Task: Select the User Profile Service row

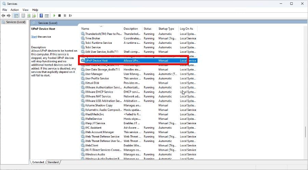Action: [x=139, y=79]
